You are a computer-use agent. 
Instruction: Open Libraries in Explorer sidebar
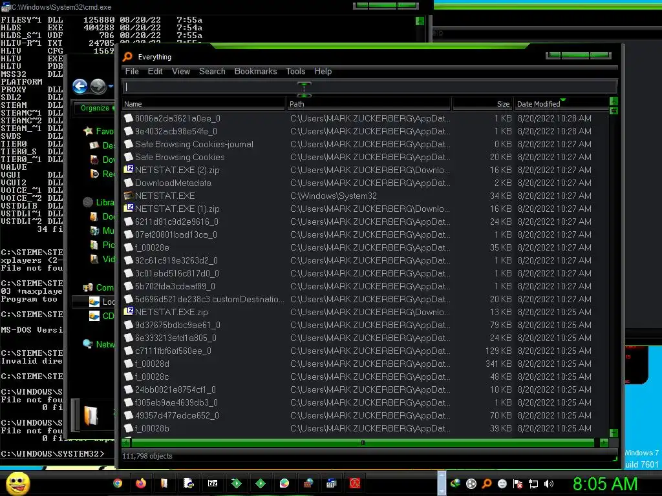99,202
